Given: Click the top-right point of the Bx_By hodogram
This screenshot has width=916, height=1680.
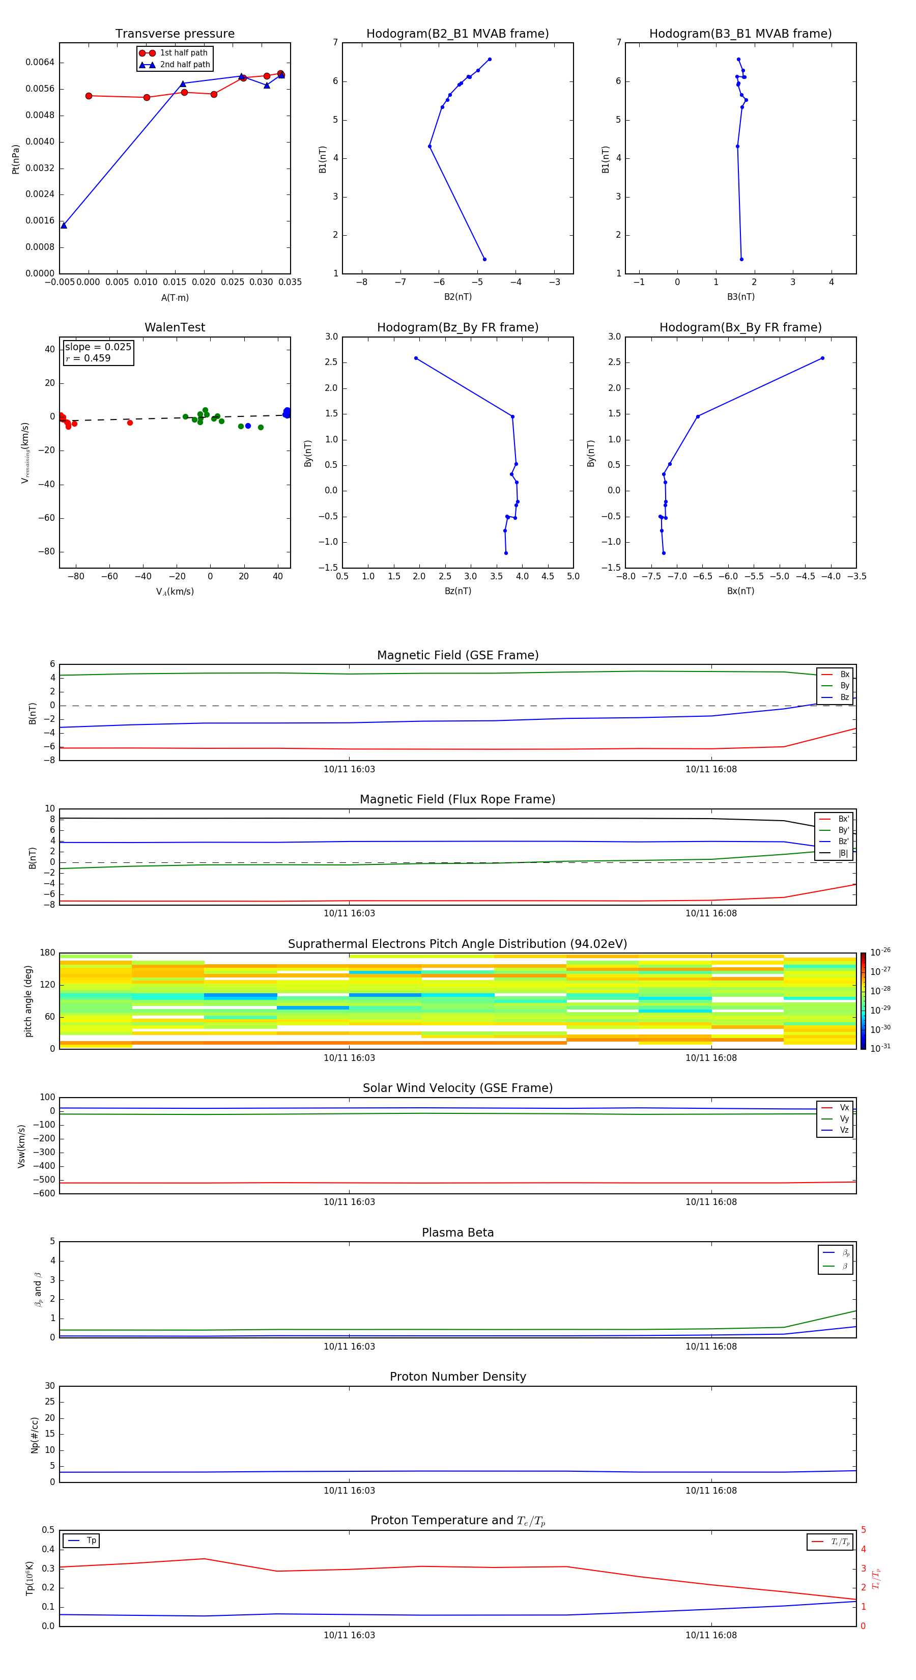Looking at the screenshot, I should [x=822, y=358].
